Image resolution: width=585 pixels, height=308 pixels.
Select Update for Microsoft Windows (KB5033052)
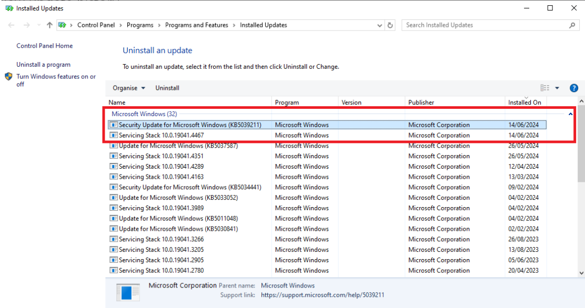(x=327, y=198)
